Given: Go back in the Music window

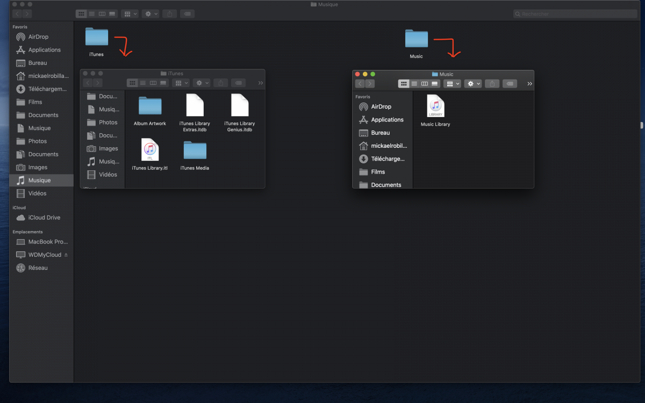Looking at the screenshot, I should pos(360,83).
